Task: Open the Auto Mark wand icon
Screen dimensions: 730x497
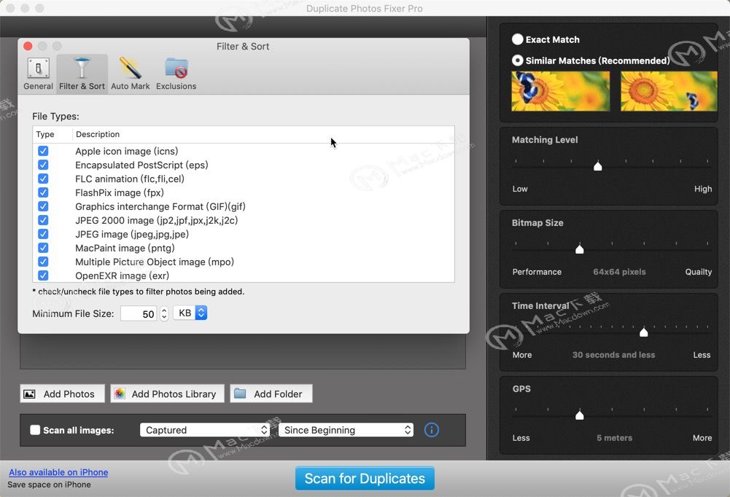Action: pyautogui.click(x=131, y=69)
